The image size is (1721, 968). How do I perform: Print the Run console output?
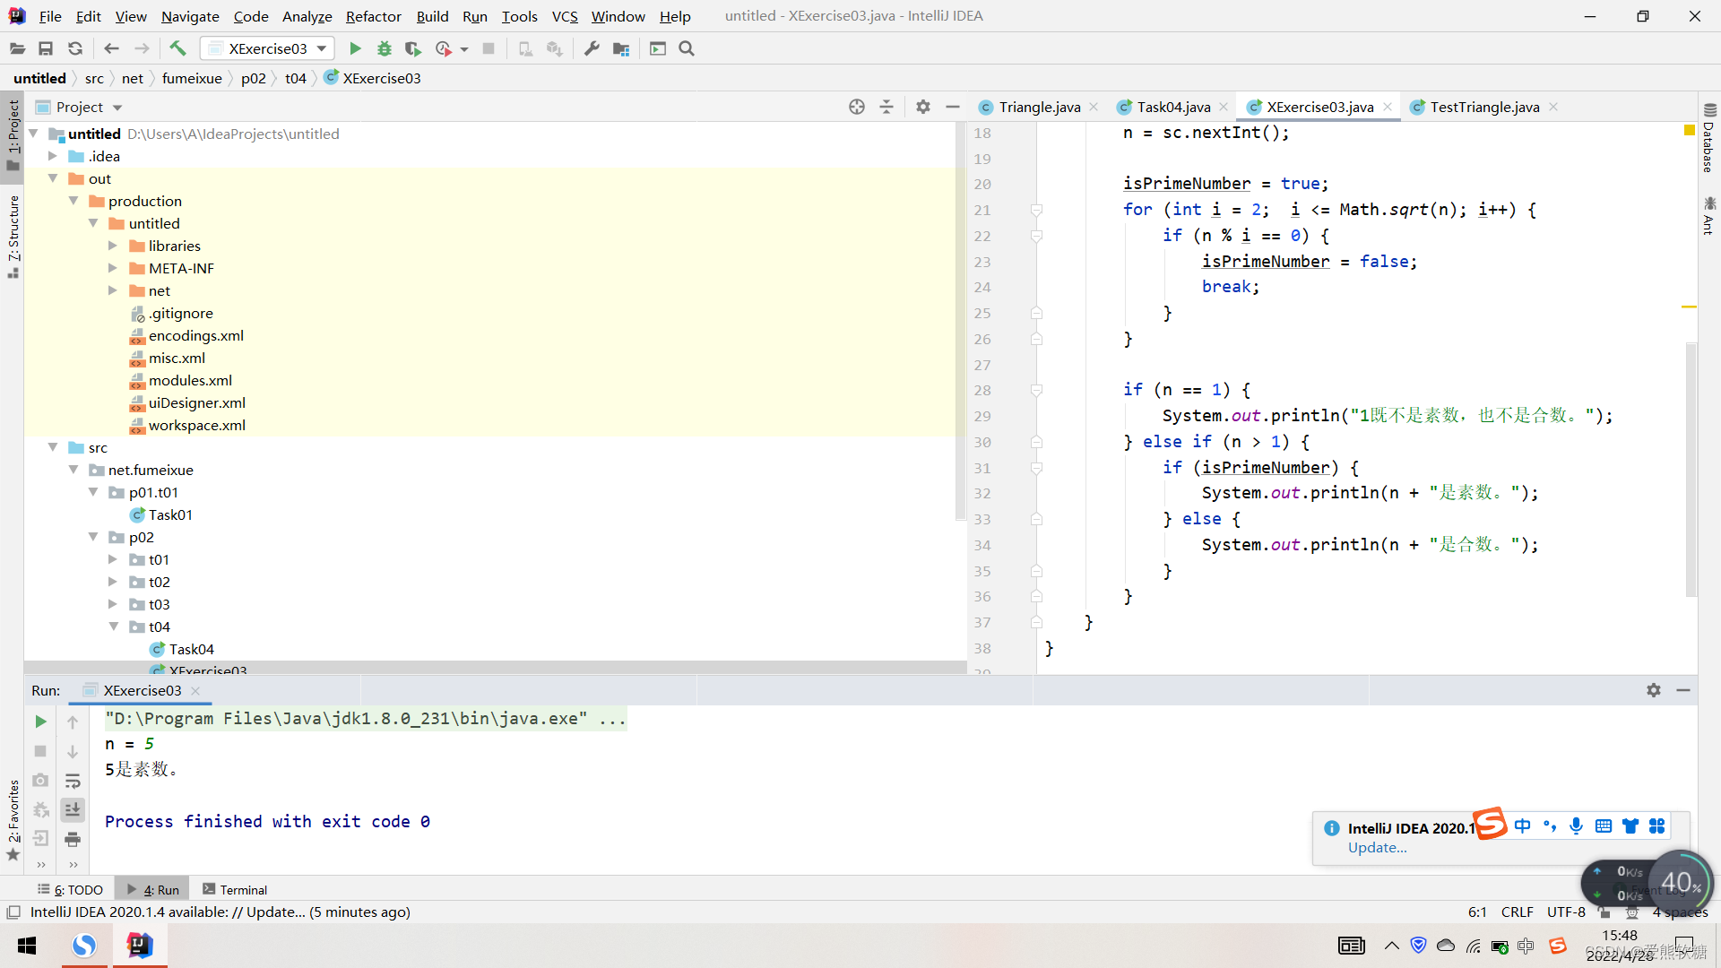(73, 839)
